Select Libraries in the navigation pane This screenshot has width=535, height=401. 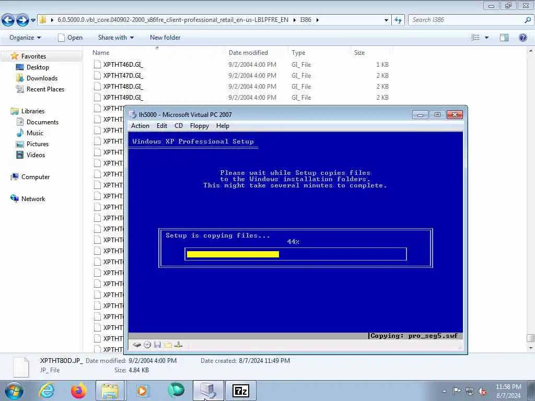click(x=33, y=111)
